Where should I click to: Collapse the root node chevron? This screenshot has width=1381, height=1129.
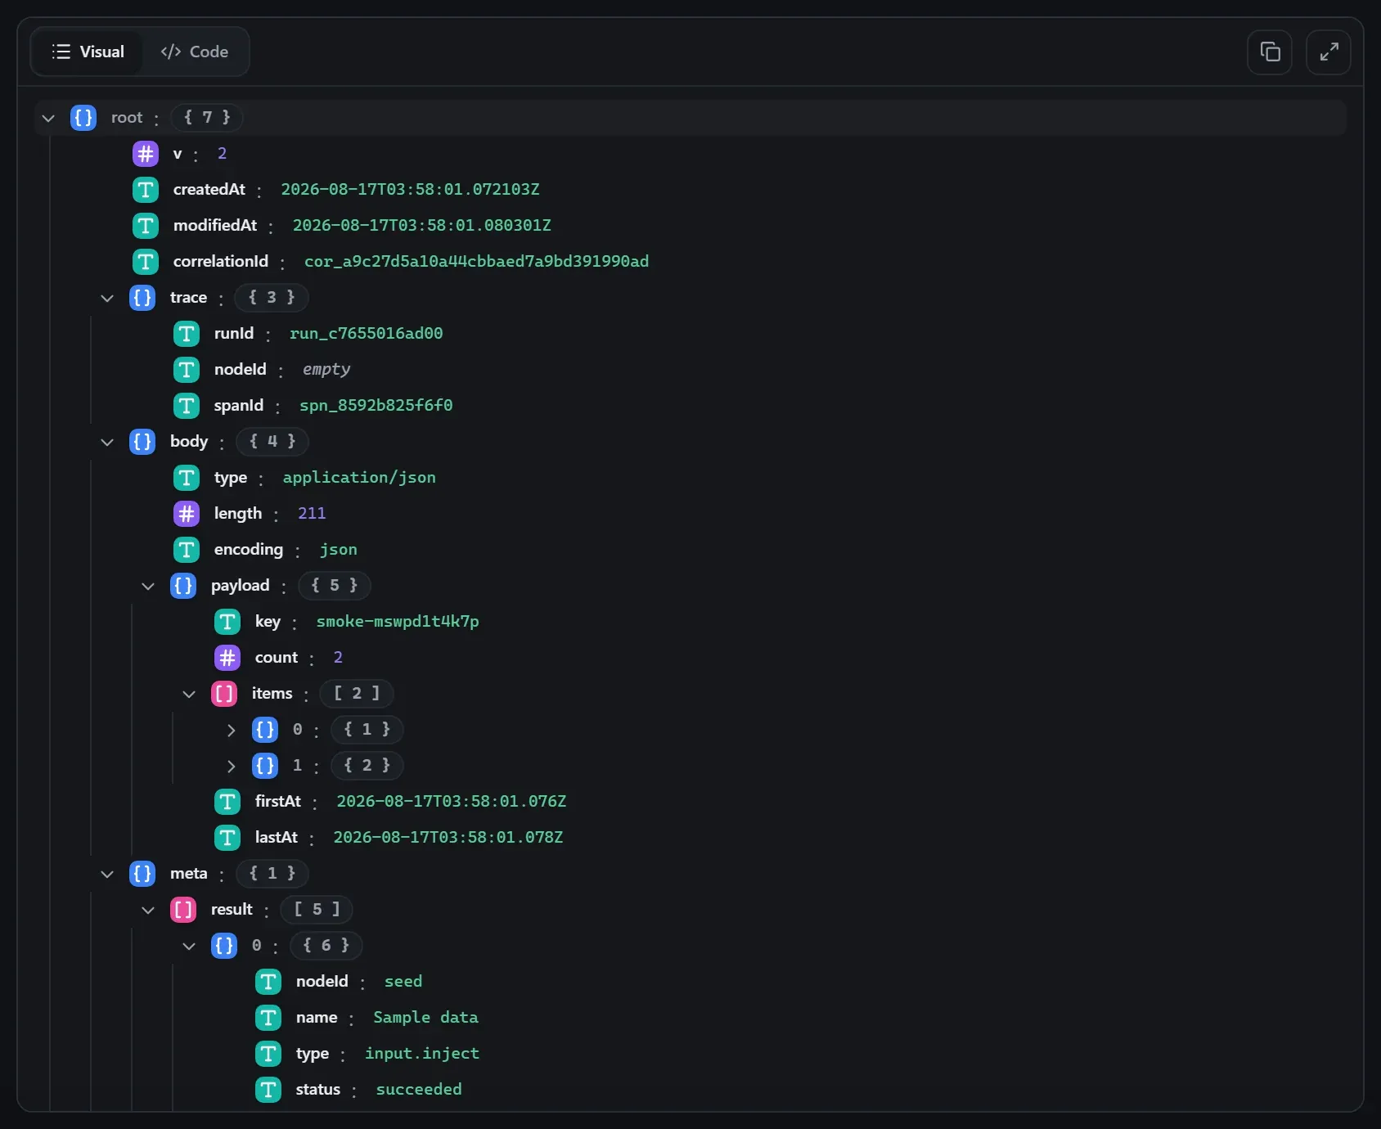click(x=48, y=118)
